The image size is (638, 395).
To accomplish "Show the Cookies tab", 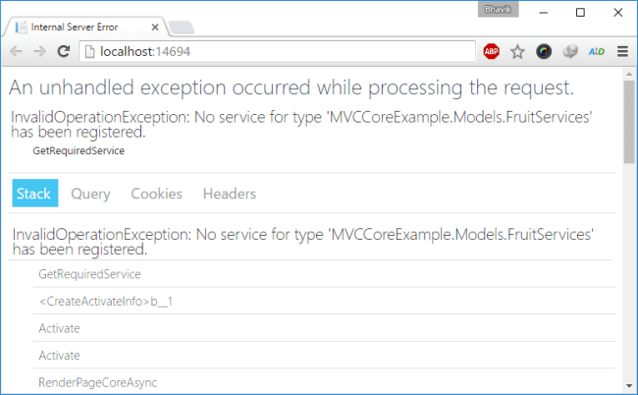I will coord(156,194).
